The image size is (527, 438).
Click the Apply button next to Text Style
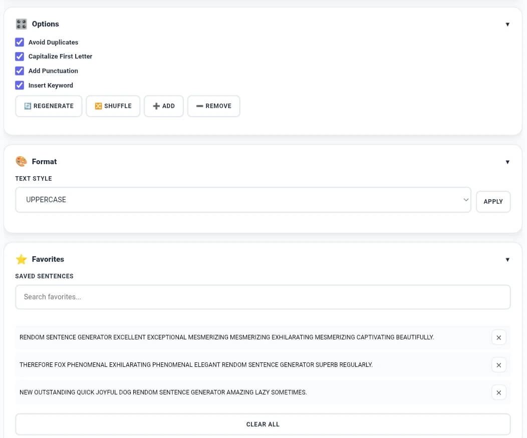[493, 201]
